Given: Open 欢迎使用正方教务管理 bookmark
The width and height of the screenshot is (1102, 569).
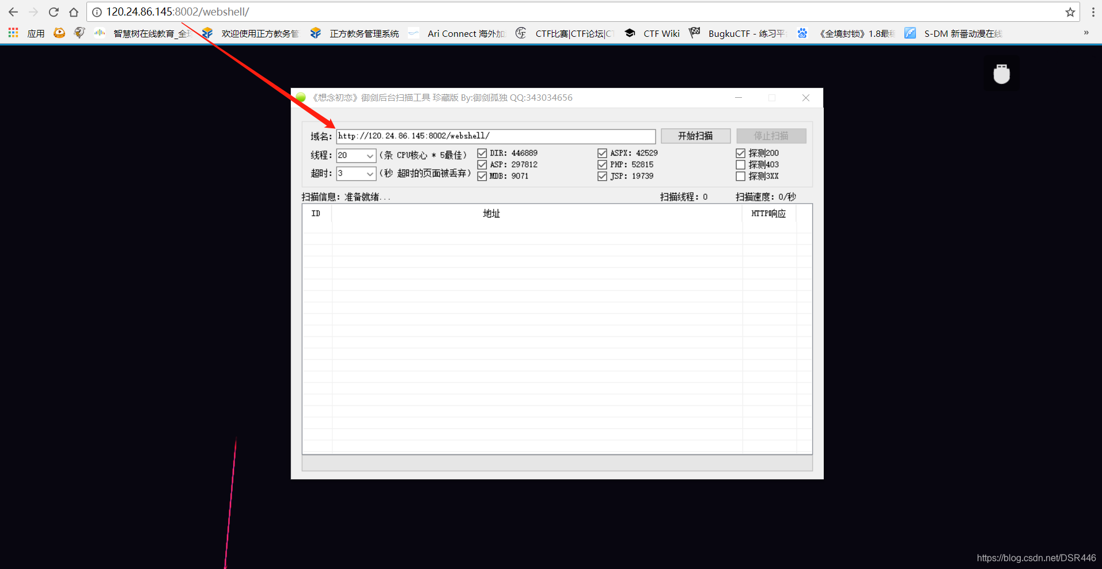Looking at the screenshot, I should coord(251,33).
